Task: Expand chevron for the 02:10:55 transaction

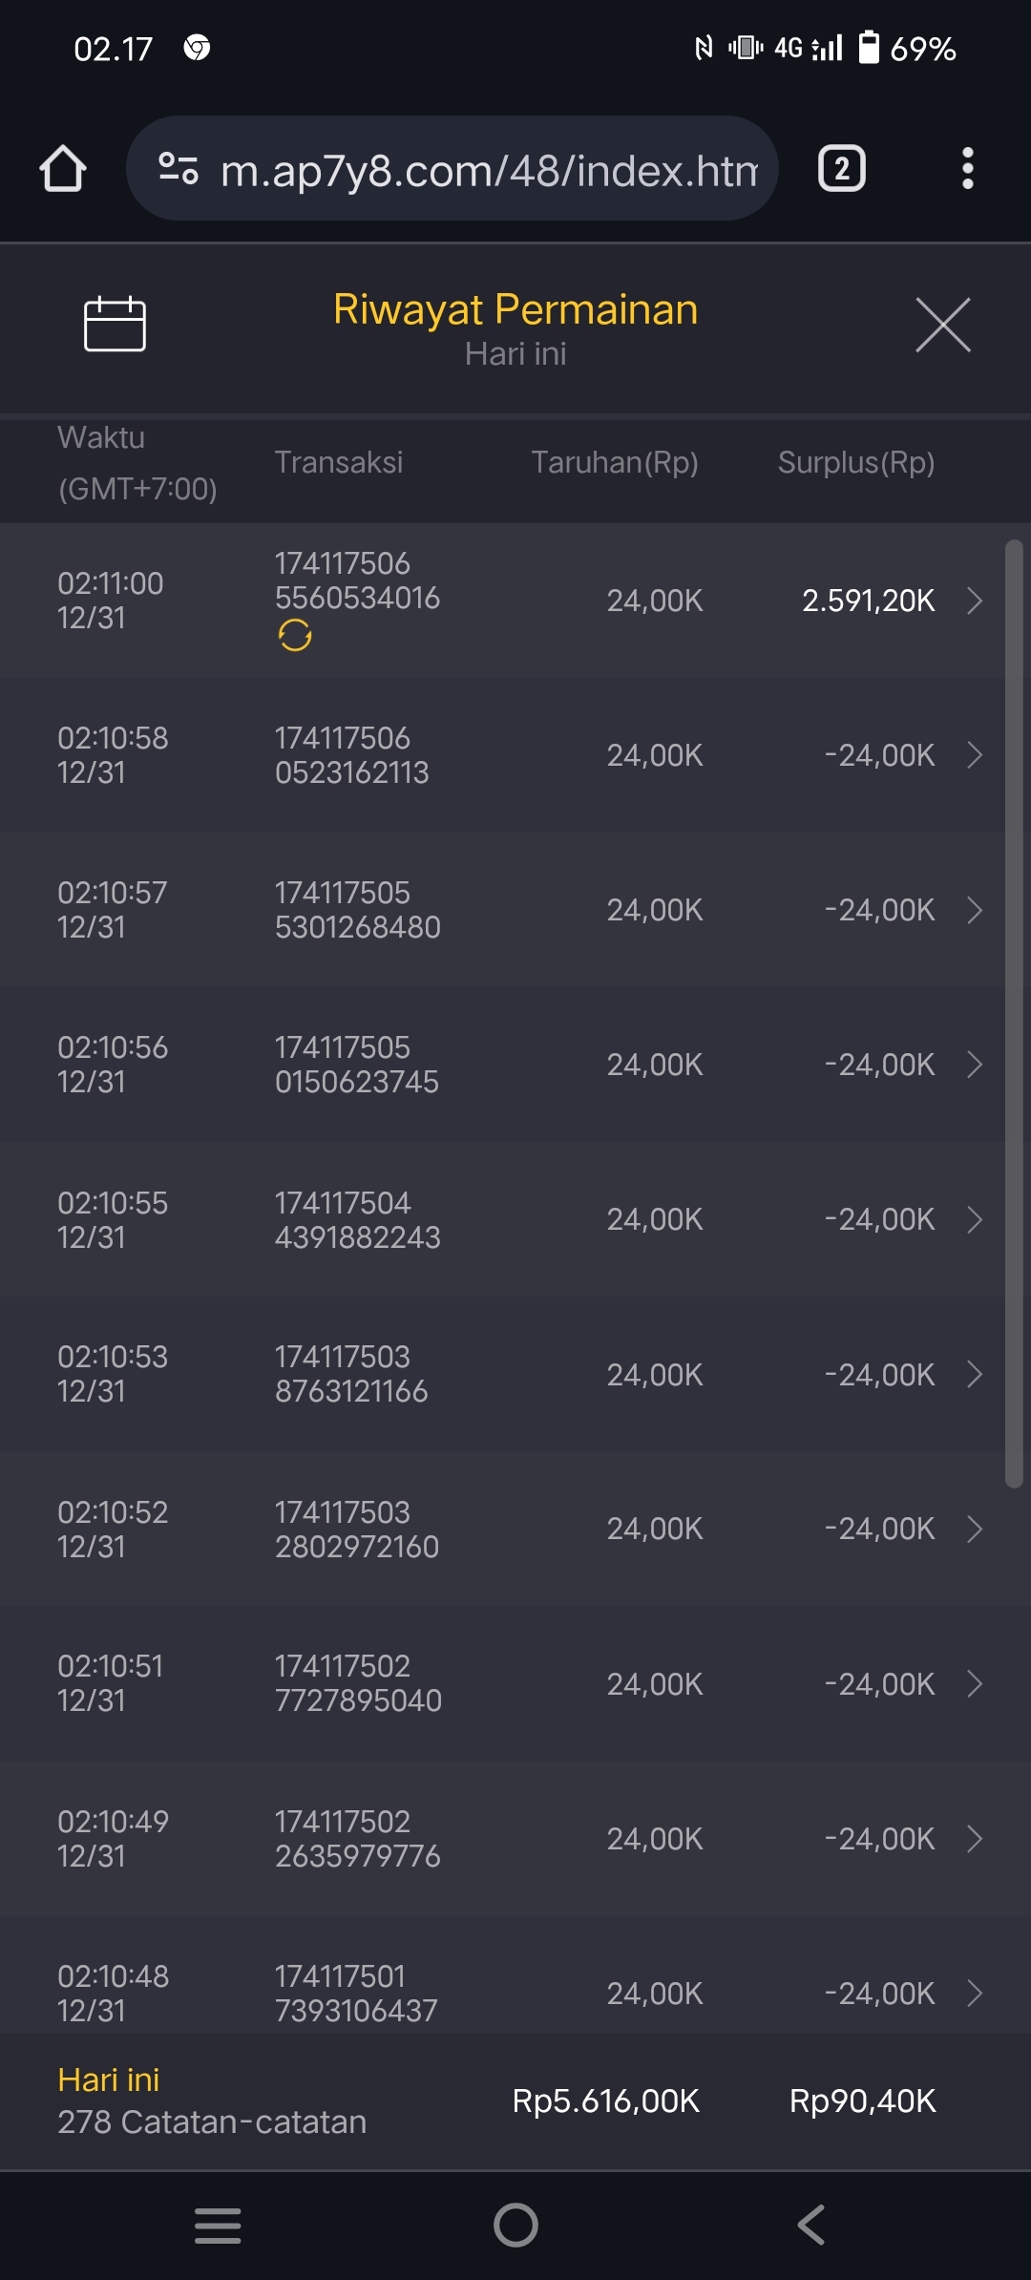Action: click(974, 1219)
